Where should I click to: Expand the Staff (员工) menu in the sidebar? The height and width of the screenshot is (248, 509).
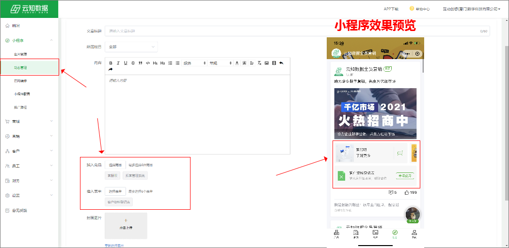pos(29,166)
